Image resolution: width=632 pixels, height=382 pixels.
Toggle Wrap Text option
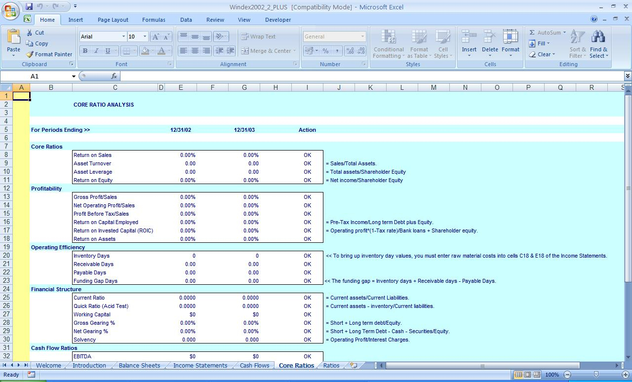[x=258, y=37]
